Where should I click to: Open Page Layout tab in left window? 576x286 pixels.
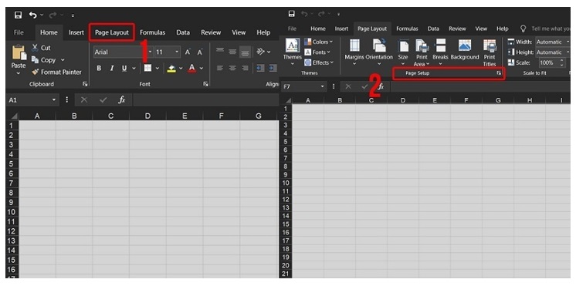112,32
